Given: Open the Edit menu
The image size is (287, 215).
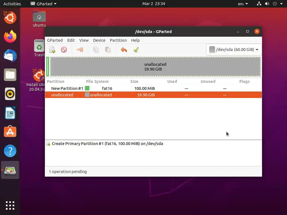Looking at the screenshot, I should (x=71, y=40).
